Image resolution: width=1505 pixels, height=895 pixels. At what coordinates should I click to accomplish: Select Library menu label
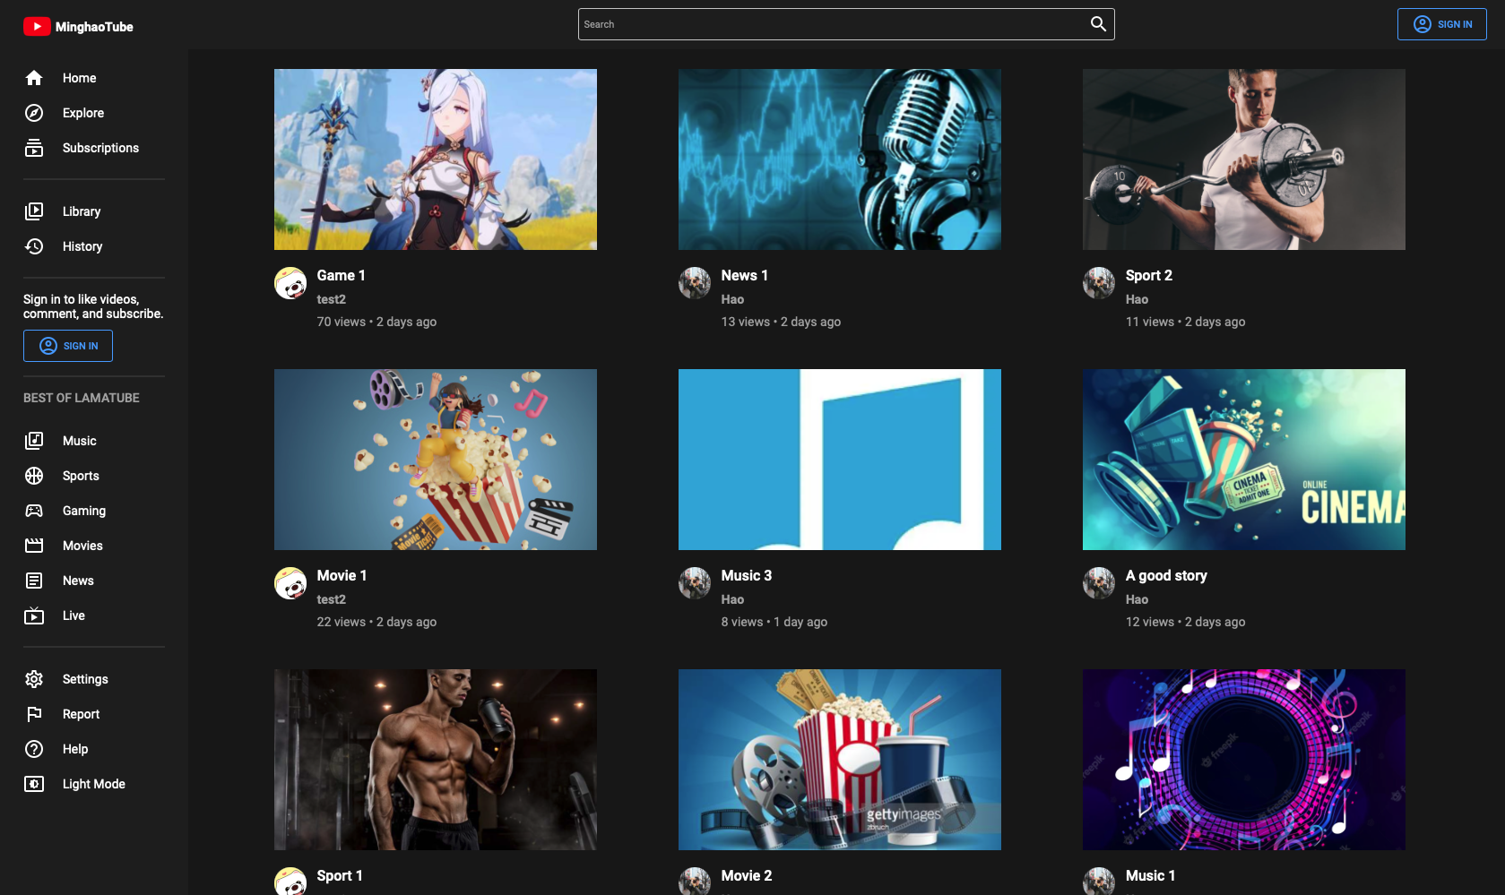(82, 211)
